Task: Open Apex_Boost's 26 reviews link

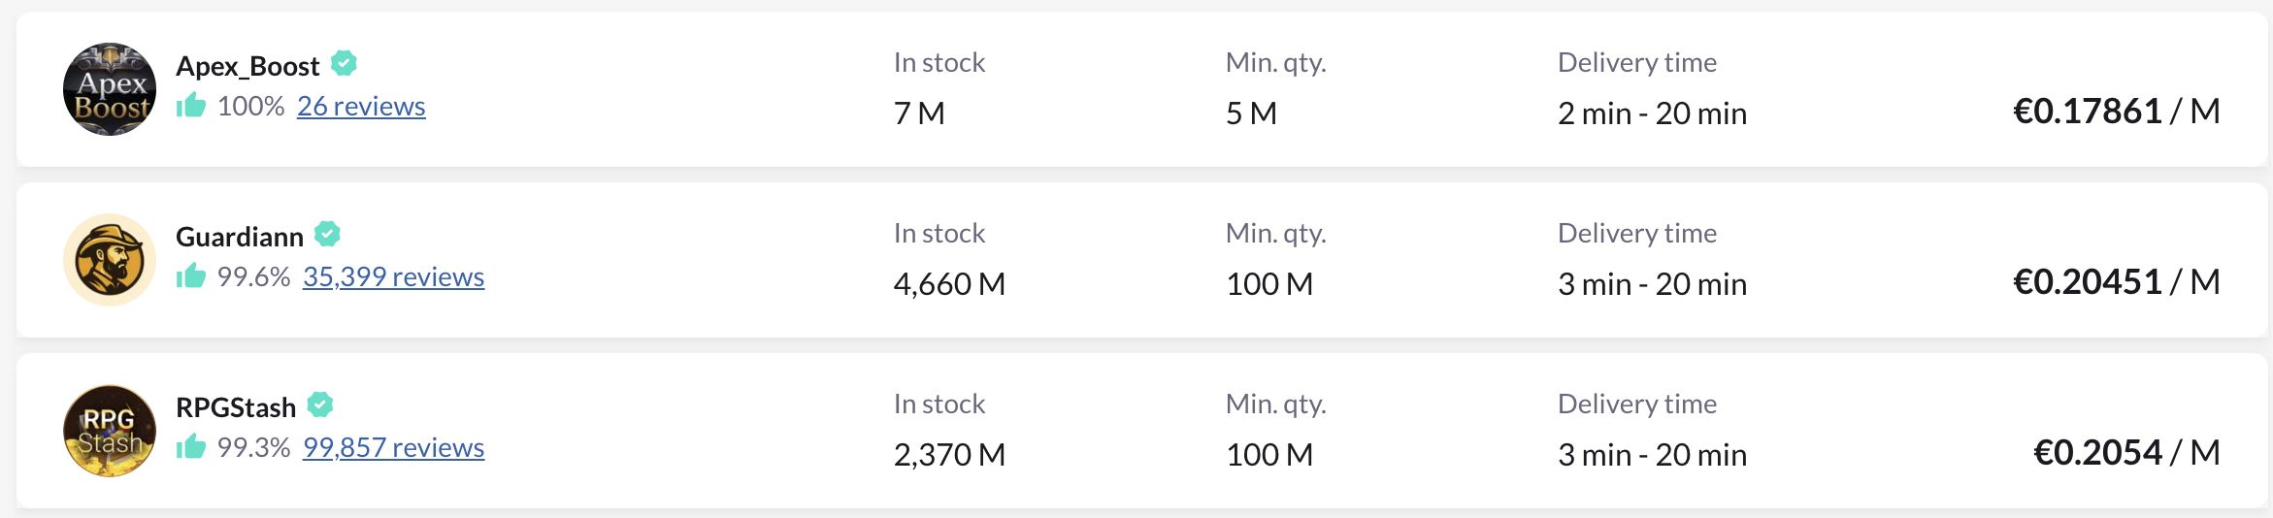Action: point(361,106)
